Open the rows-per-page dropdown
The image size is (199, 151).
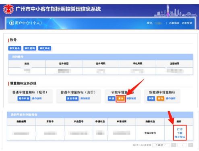coord(161,145)
